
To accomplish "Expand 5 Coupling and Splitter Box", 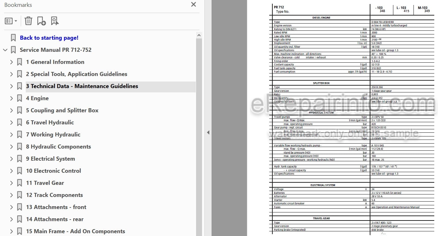I will [11, 110].
